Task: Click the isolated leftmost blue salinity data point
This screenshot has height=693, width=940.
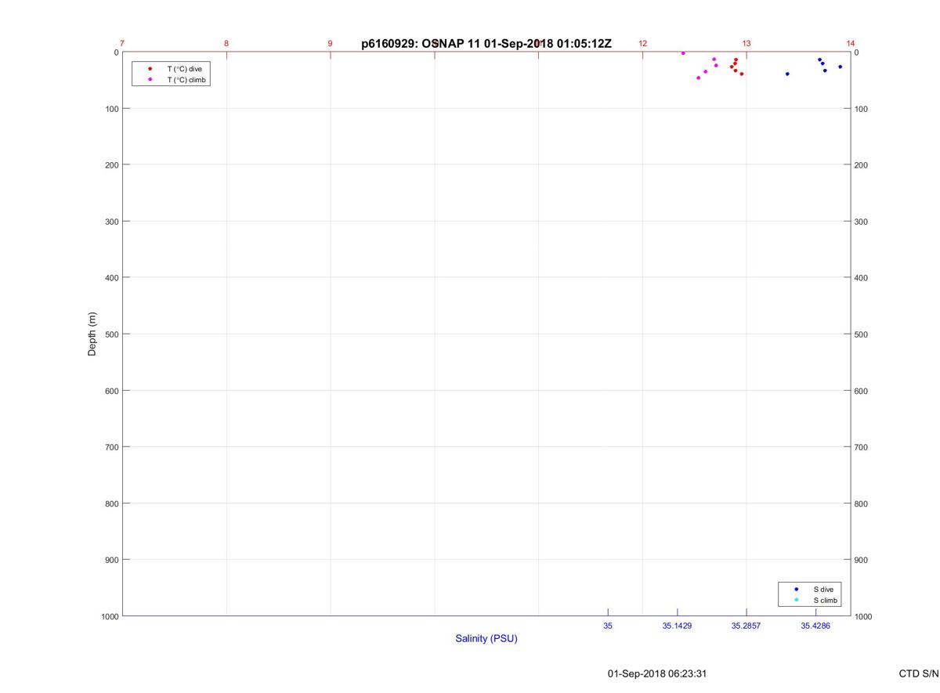Action: pos(787,74)
